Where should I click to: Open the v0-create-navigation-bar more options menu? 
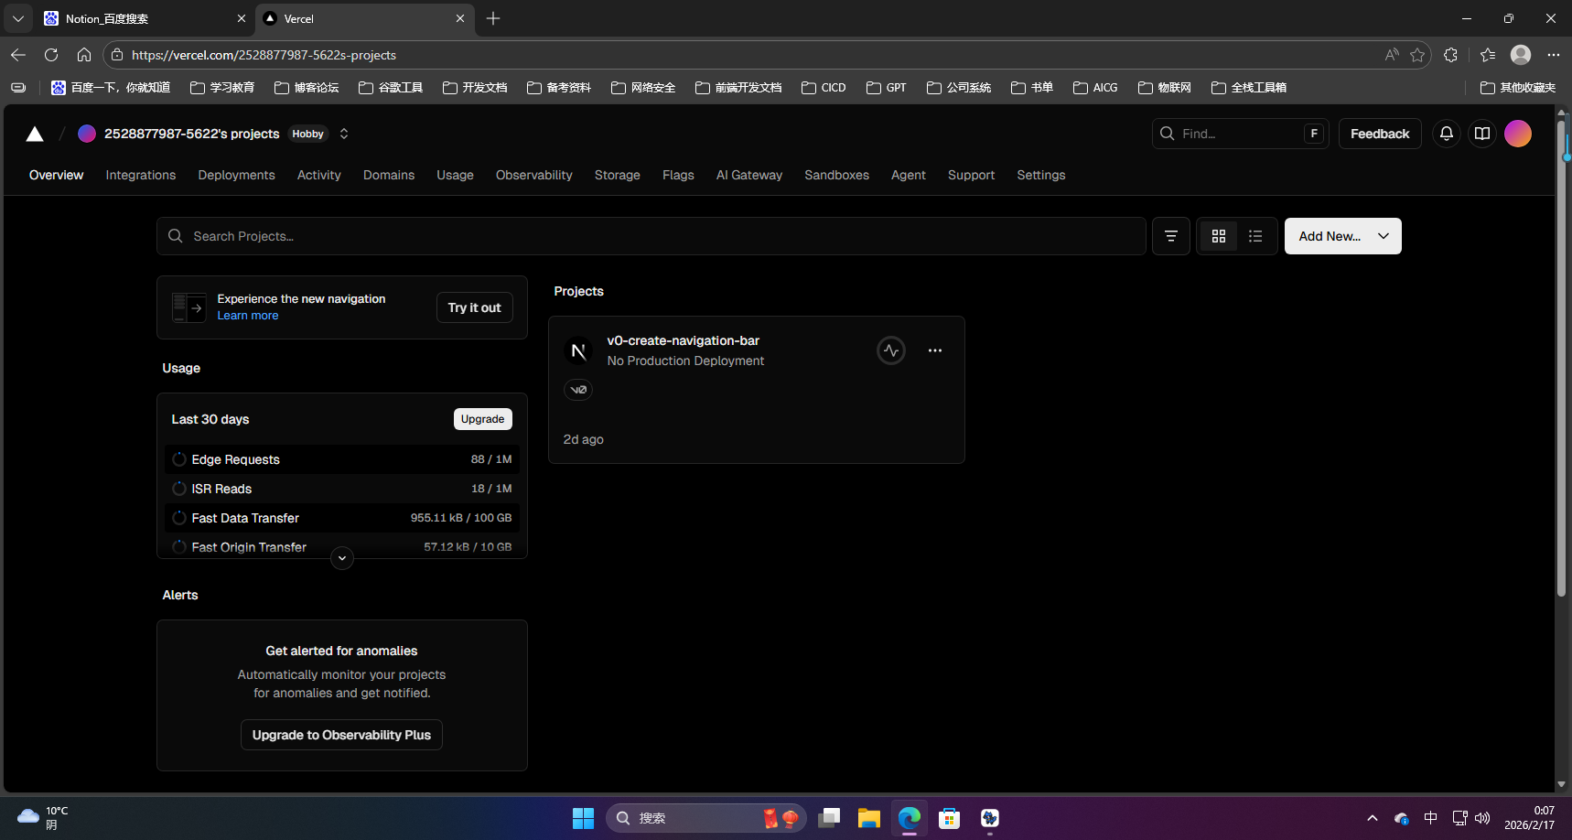[x=935, y=350]
